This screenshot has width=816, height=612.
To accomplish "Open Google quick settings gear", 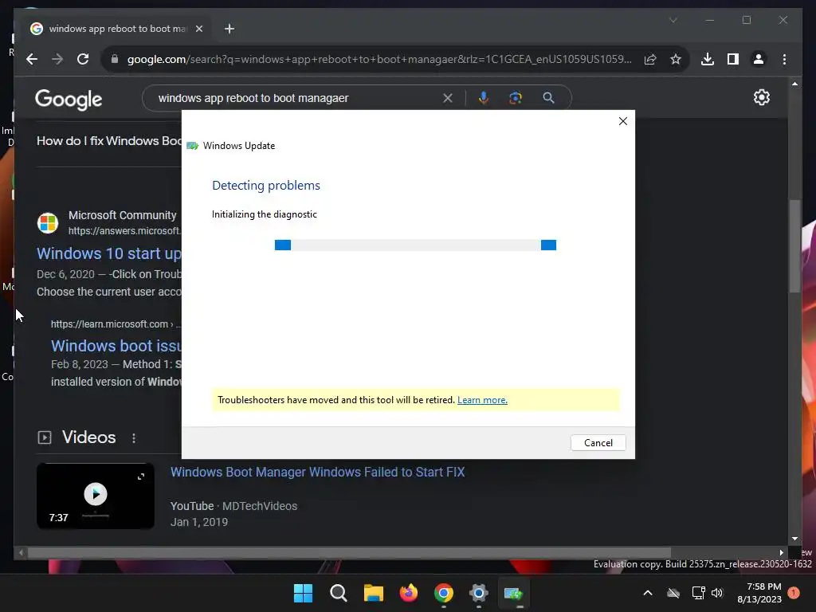I will [761, 97].
